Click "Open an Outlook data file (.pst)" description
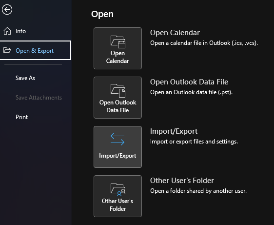 click(191, 92)
